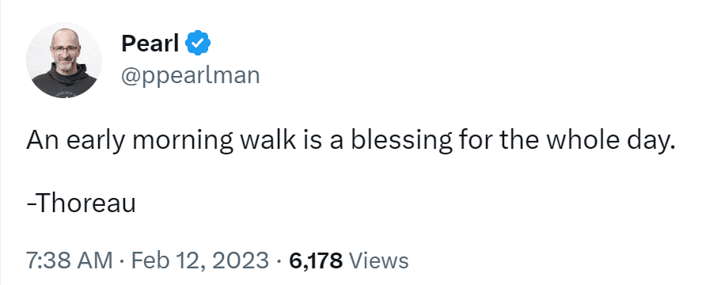Click the blue verified badge next to Pearl
The height and width of the screenshot is (285, 702).
(x=199, y=44)
